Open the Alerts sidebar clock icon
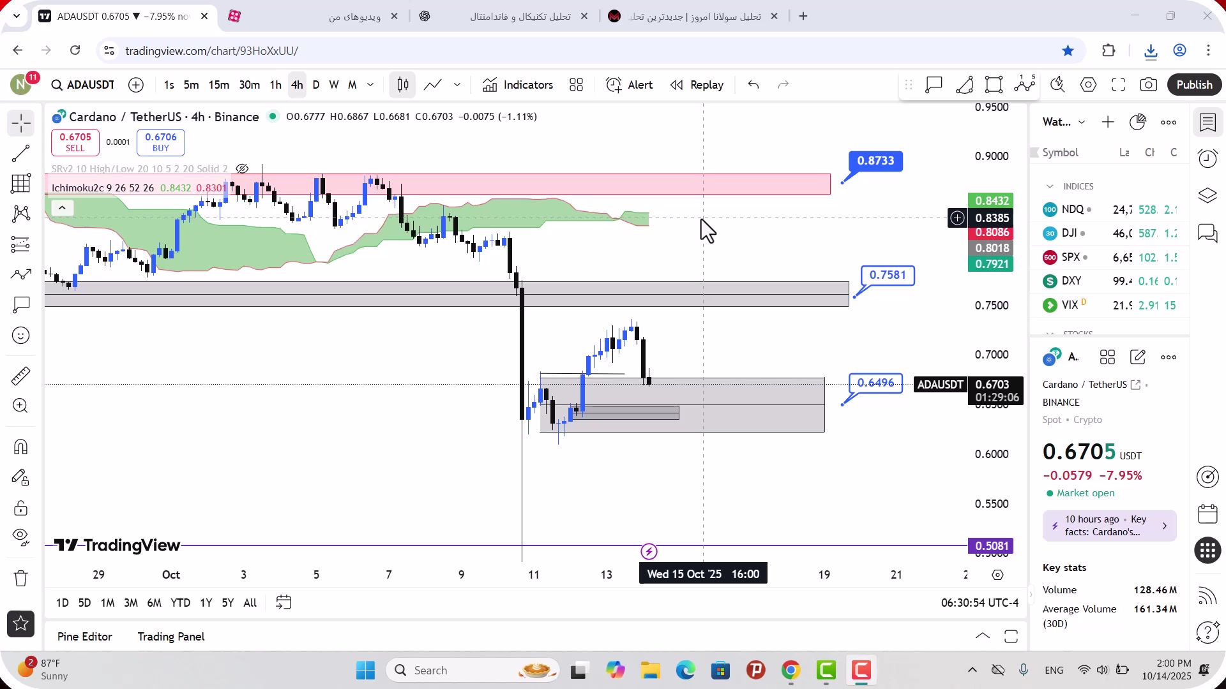 point(1207,158)
